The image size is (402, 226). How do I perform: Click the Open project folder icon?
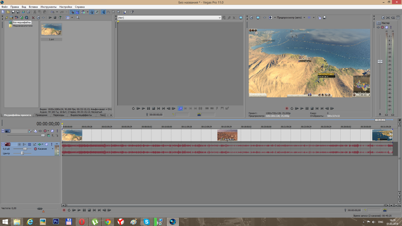(8, 12)
